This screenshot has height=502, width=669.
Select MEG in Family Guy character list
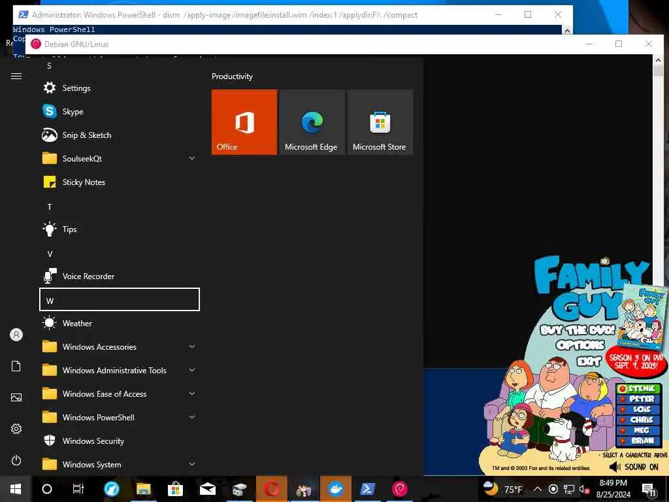coord(639,430)
